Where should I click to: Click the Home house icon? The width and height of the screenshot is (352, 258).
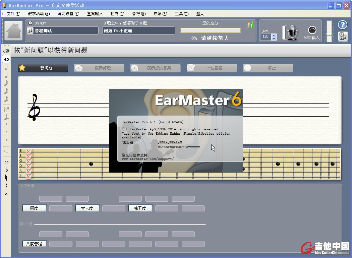tap(14, 31)
